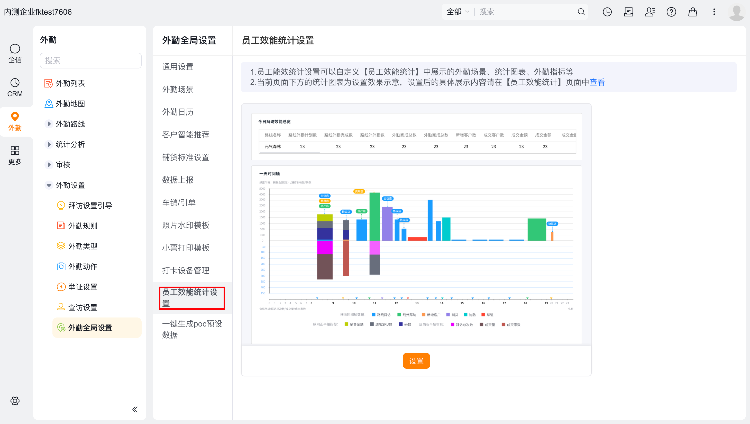Open the vertical three-dot more menu
750x424 pixels.
pos(714,12)
